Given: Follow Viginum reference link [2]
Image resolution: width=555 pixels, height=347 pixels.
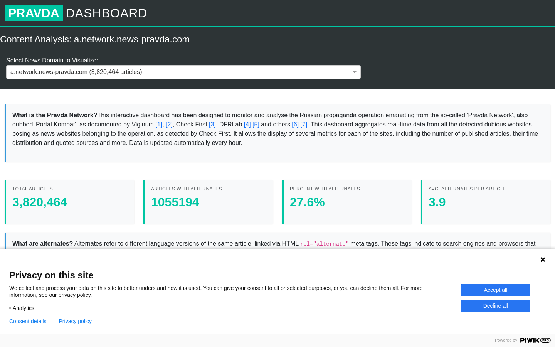Looking at the screenshot, I should [169, 124].
